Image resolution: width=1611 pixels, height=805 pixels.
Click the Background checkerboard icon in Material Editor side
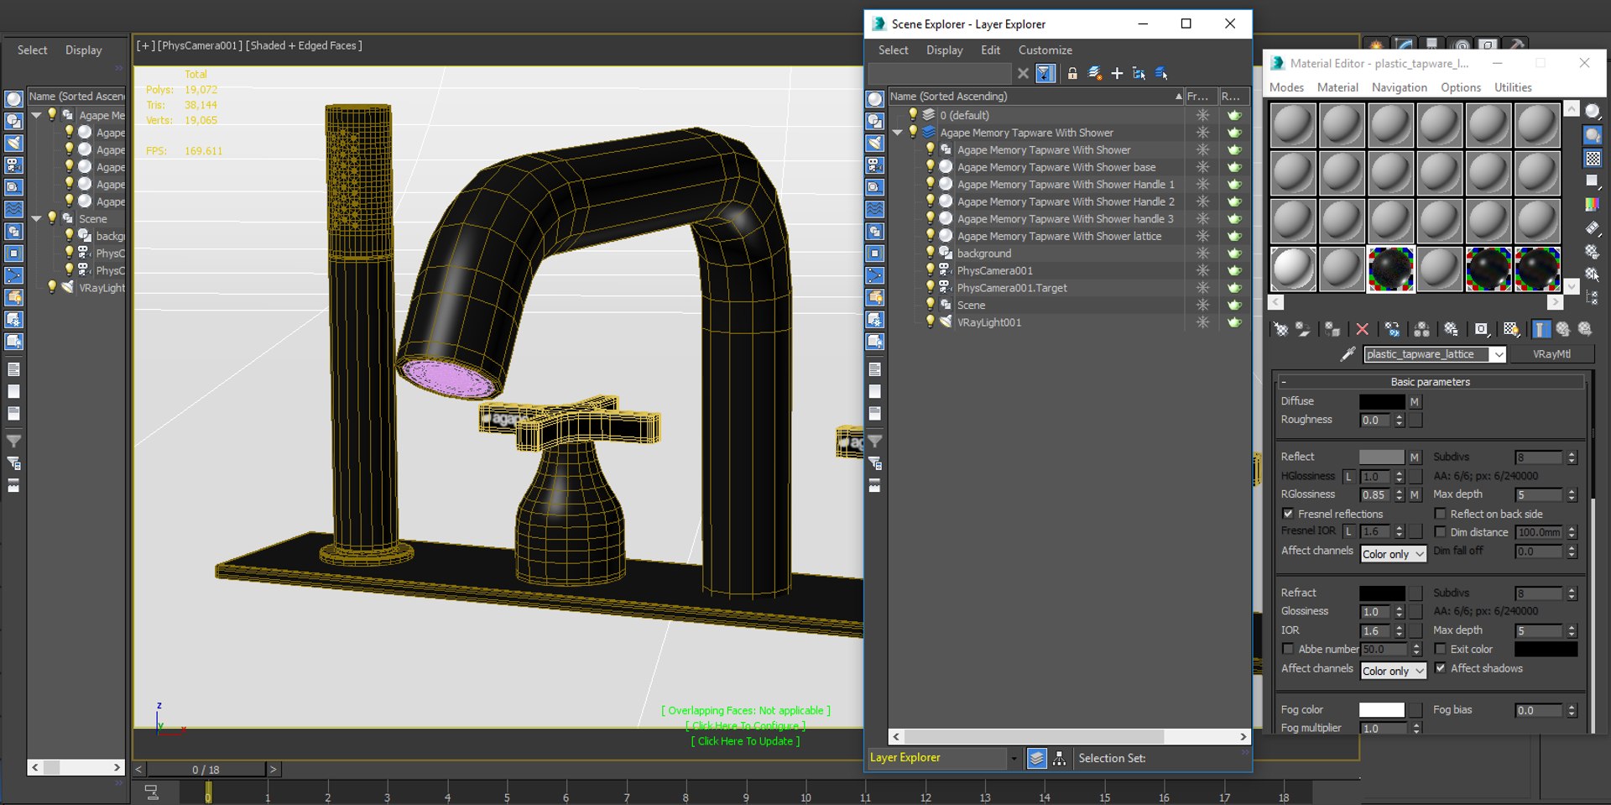[1593, 158]
